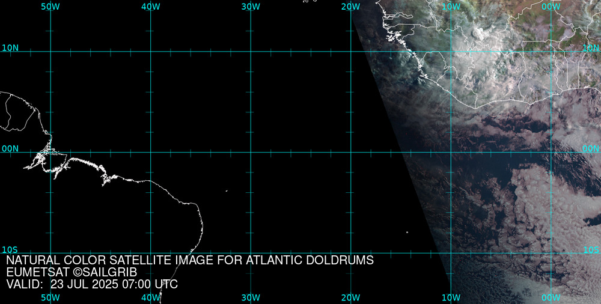Click the EUMETSAT ©SAILGRIB credit text

(x=72, y=273)
